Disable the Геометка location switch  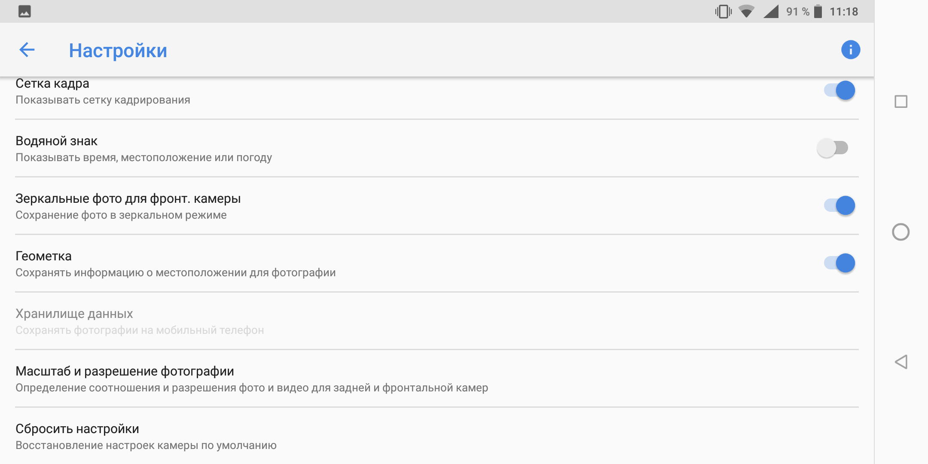coord(839,263)
